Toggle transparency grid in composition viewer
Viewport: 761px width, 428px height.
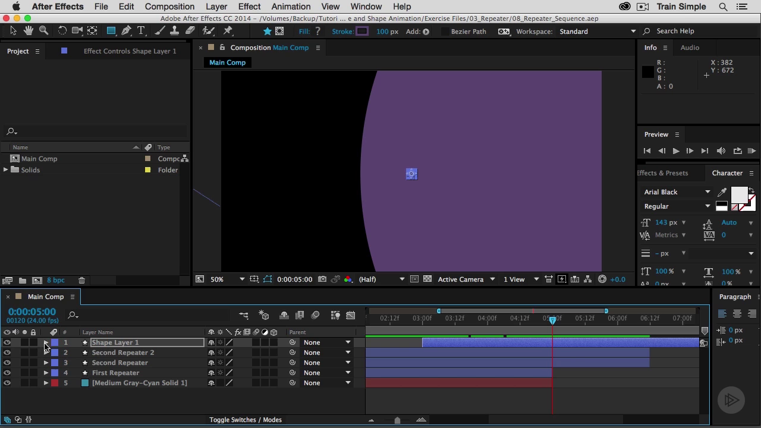[427, 279]
